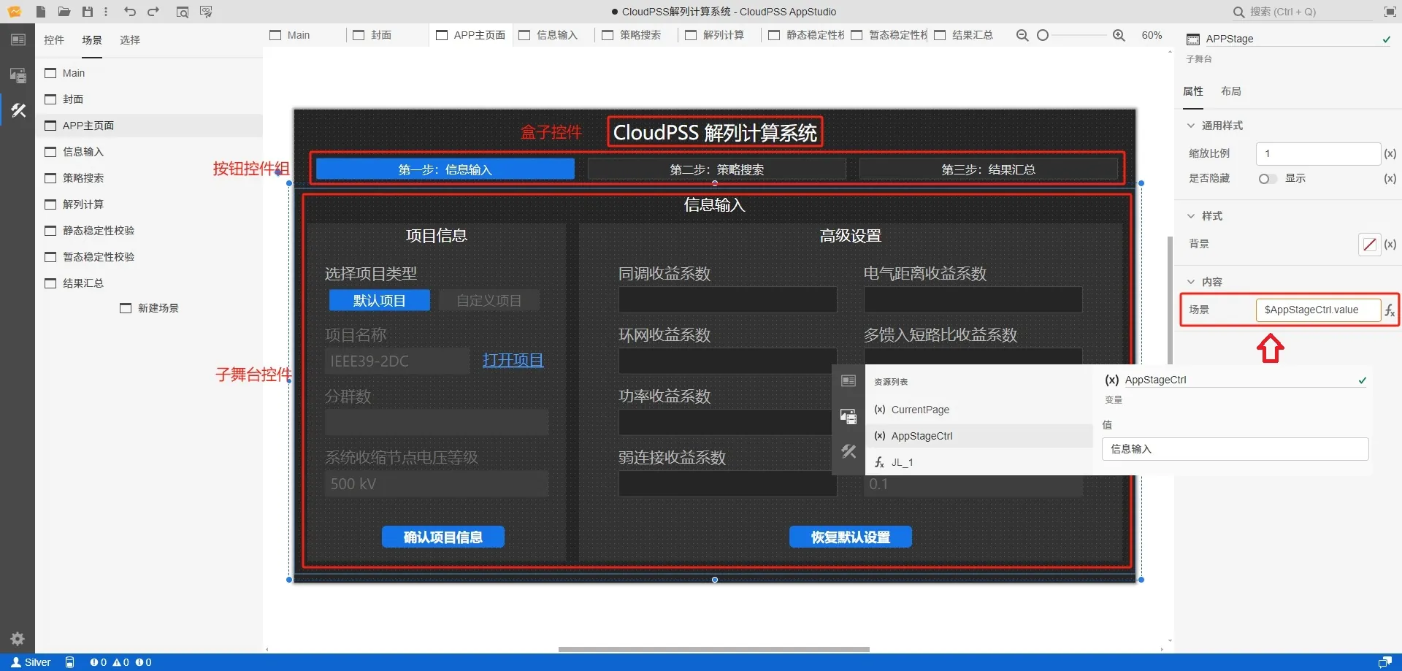Select CurrentPage in resource list
1402x671 pixels.
pos(978,410)
